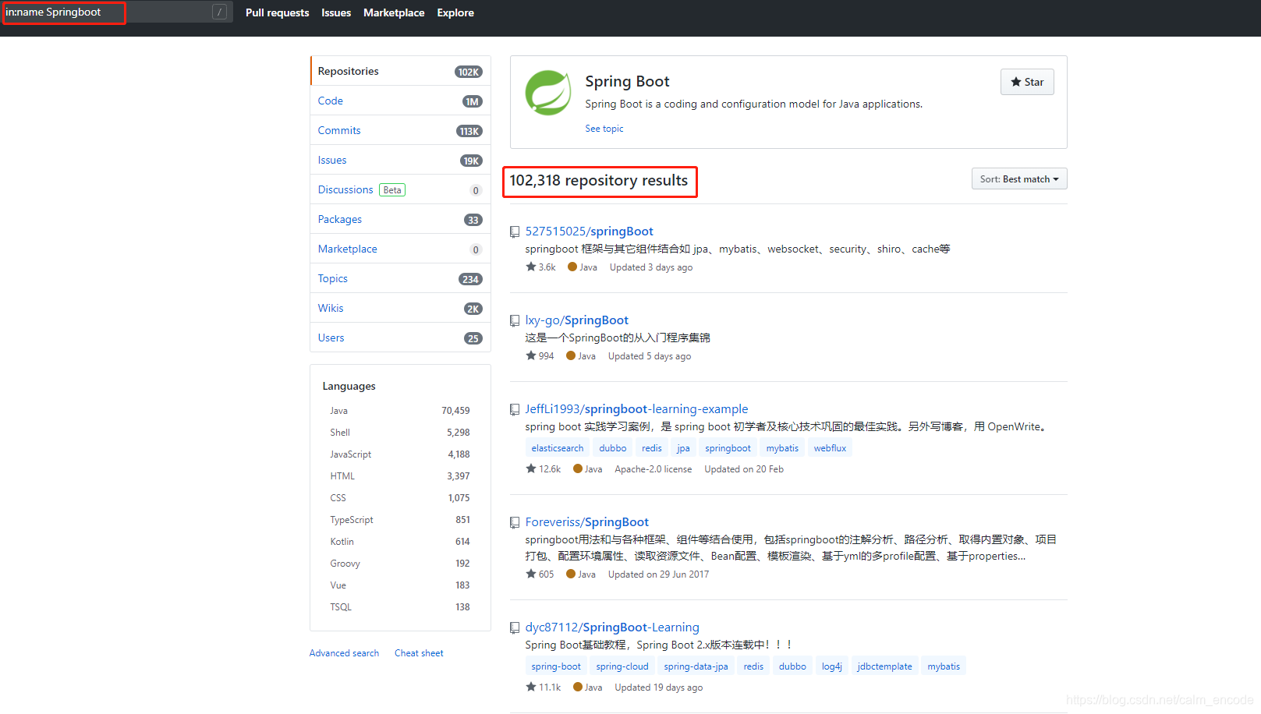Select the Code results filter

400,101
